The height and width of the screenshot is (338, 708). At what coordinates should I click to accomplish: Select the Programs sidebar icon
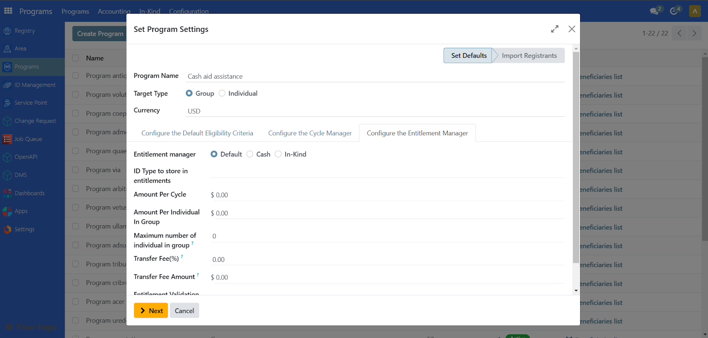pos(7,67)
